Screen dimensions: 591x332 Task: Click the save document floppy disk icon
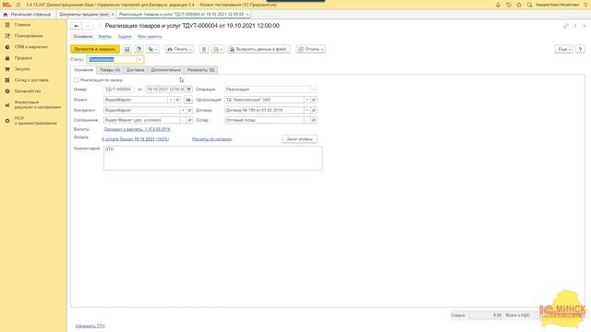[127, 49]
